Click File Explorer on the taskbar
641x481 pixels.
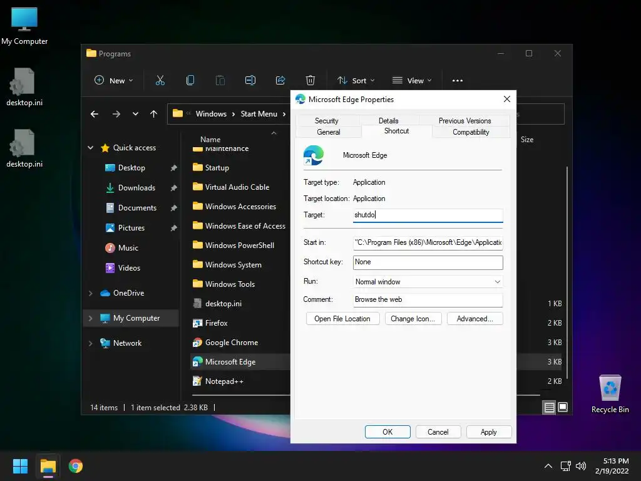pyautogui.click(x=48, y=466)
